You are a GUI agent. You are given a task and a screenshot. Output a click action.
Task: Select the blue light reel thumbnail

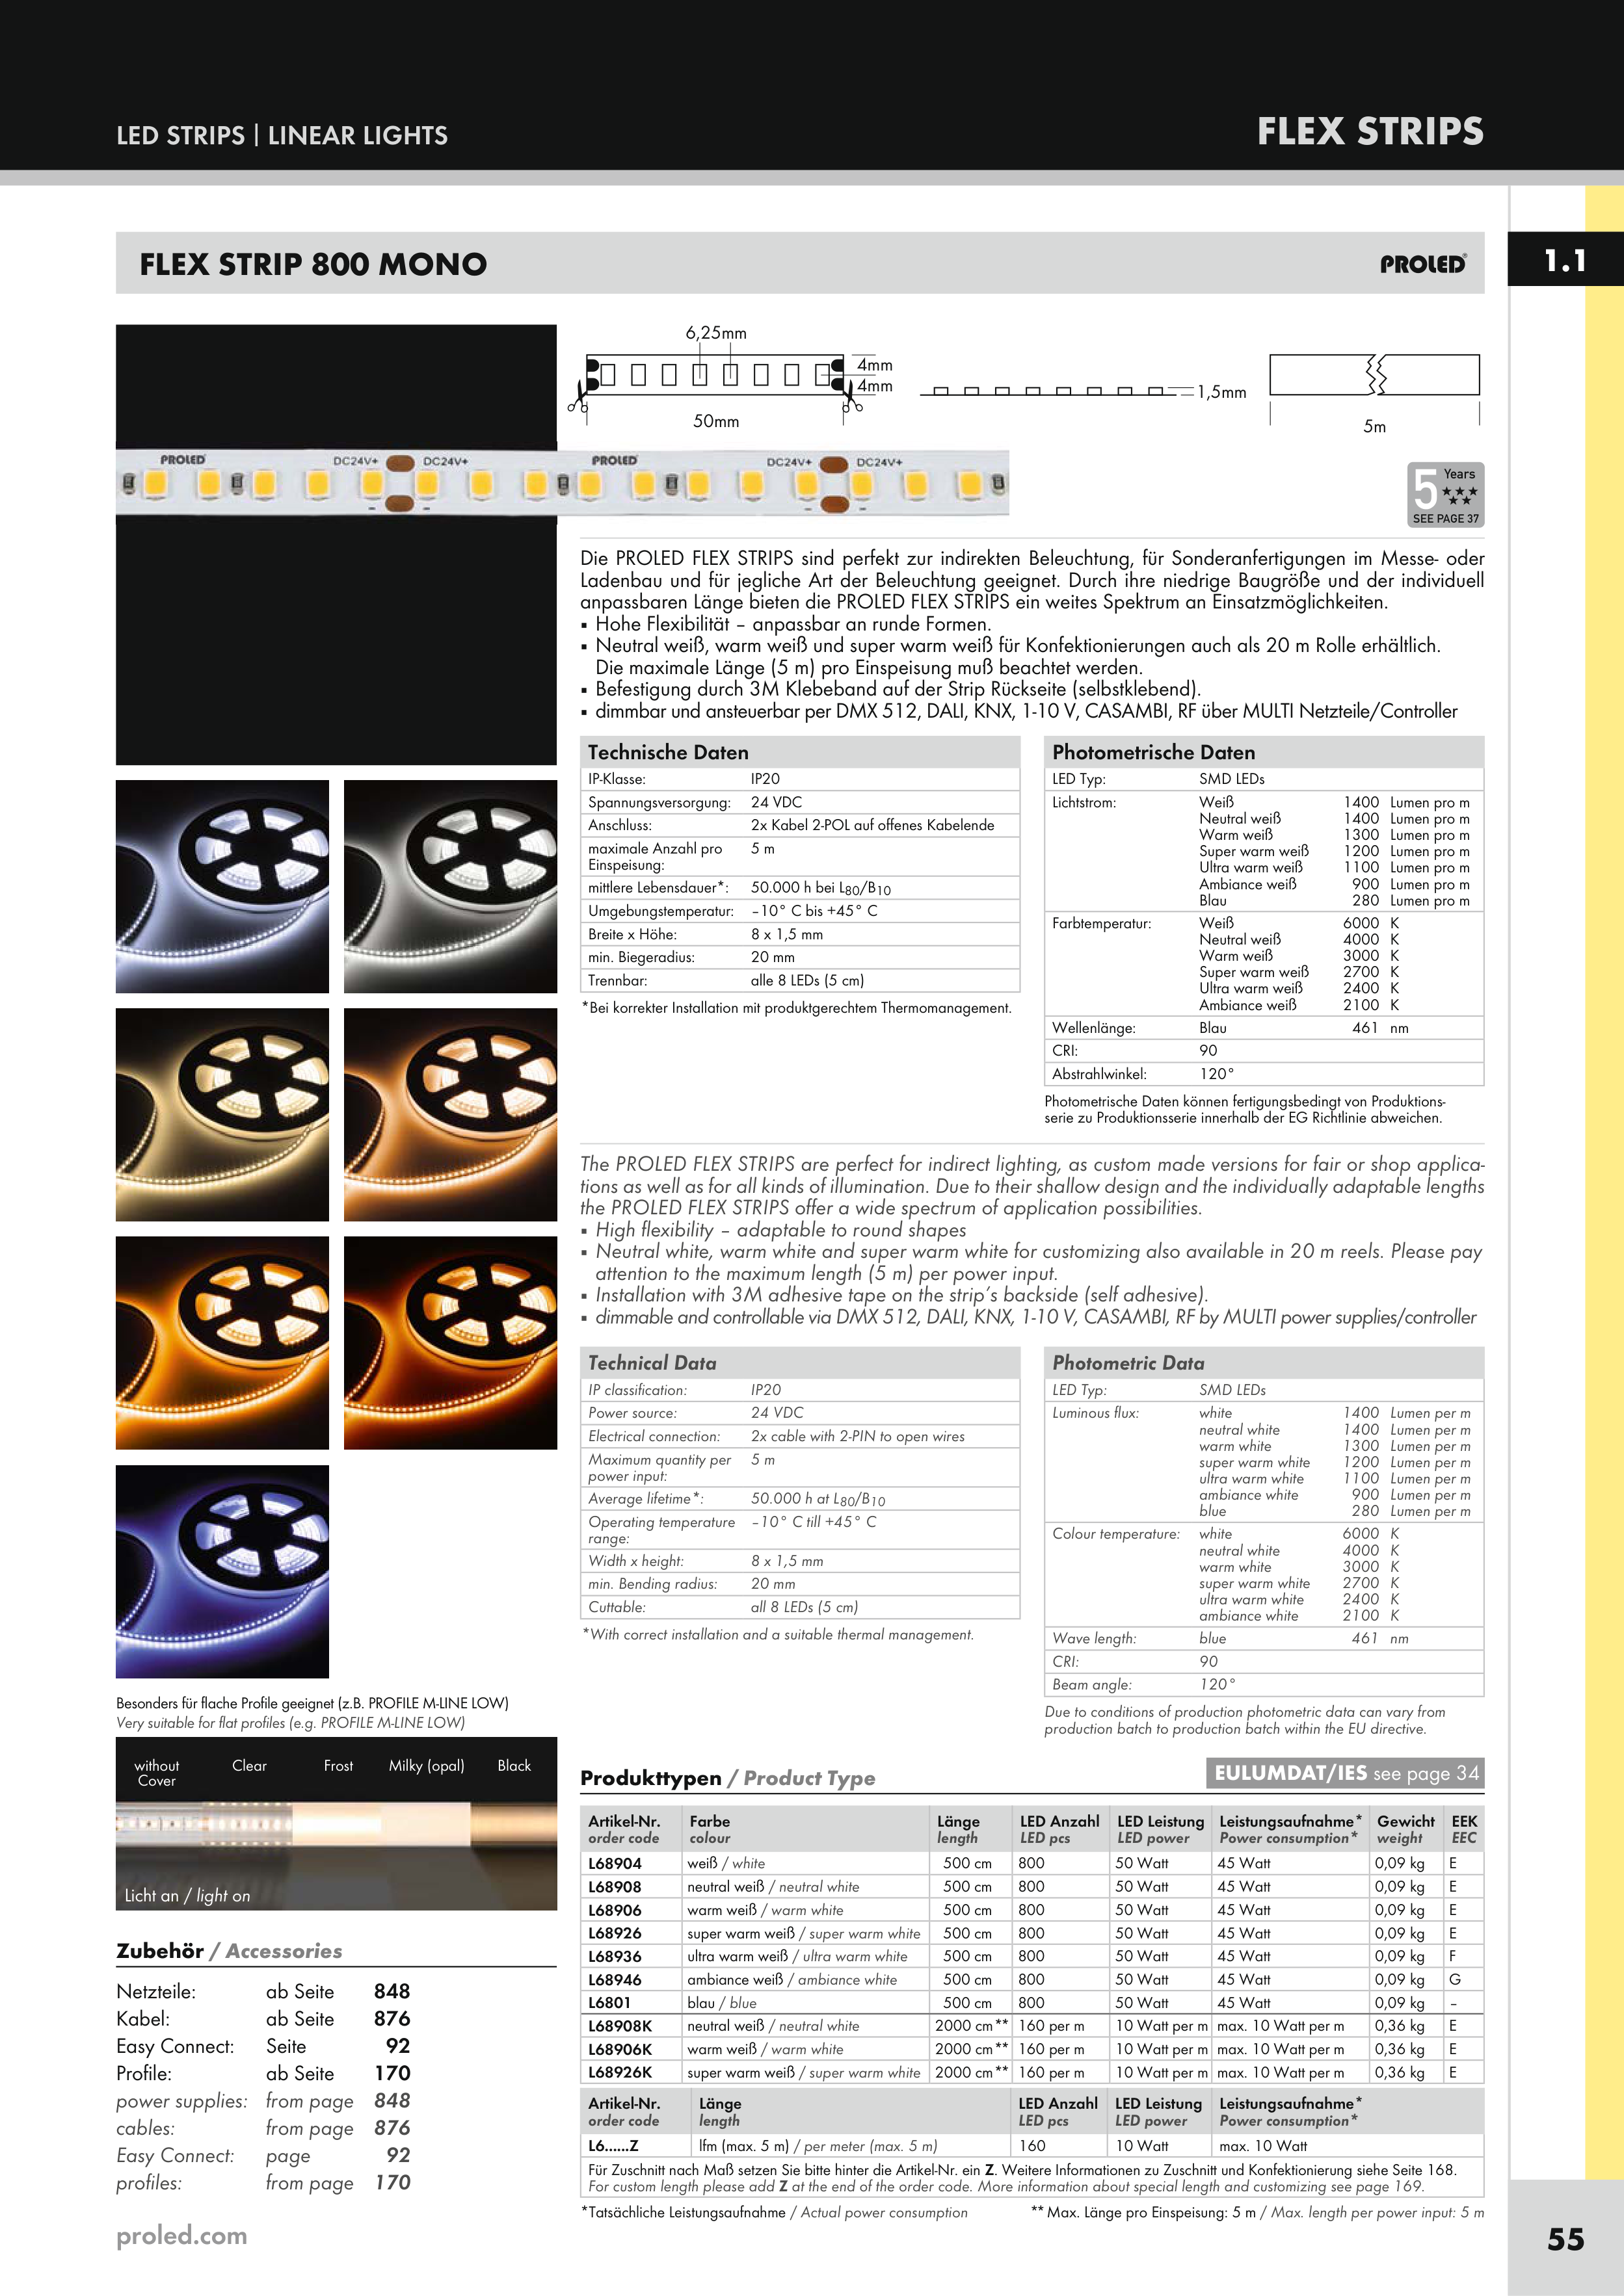(222, 1571)
